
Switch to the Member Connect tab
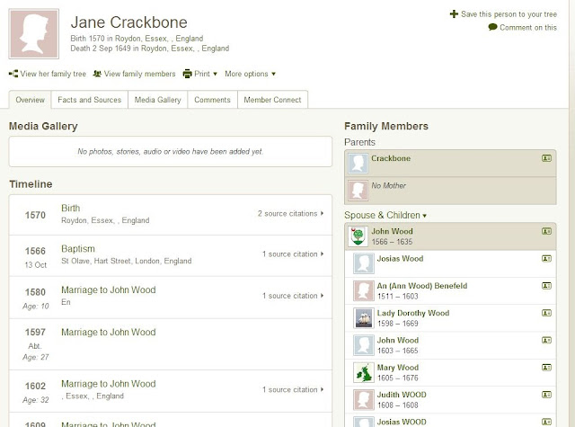272,100
